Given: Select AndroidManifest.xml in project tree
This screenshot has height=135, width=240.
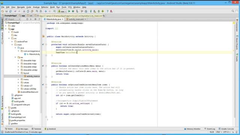Looking at the screenshot, I should click(28, 92).
